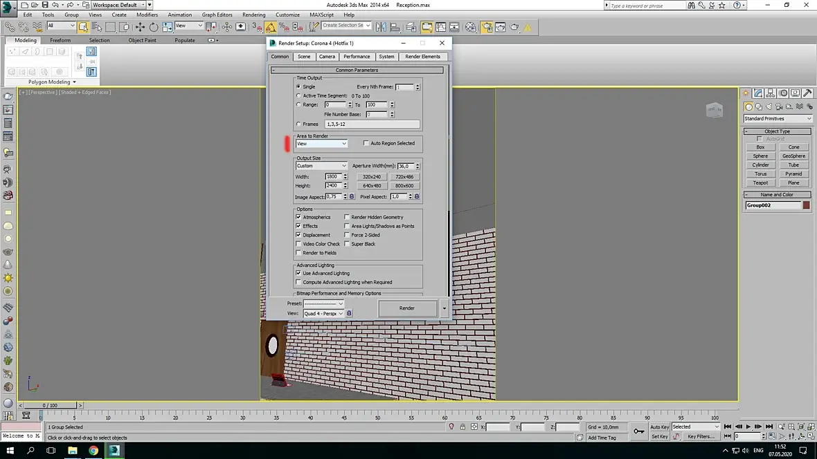The image size is (817, 459).
Task: Disable the Atmospherics option
Action: [x=298, y=217]
